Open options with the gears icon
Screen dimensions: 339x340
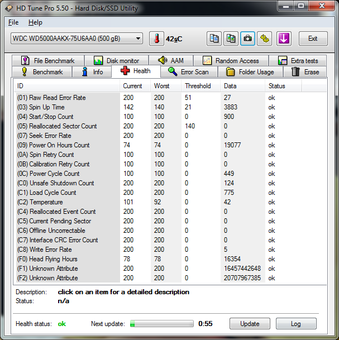[x=264, y=39]
